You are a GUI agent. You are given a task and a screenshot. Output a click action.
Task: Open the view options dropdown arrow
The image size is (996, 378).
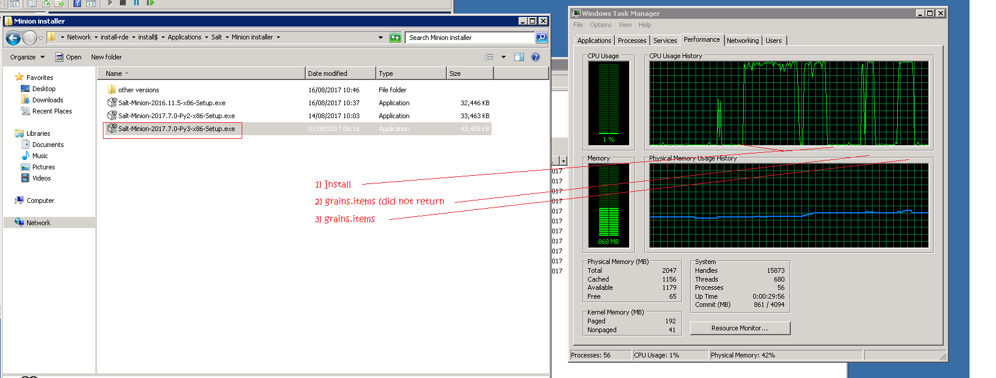[x=503, y=57]
